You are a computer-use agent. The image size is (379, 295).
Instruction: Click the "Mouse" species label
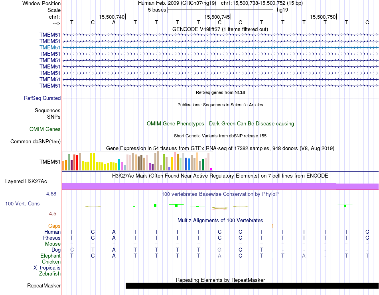coord(53,244)
